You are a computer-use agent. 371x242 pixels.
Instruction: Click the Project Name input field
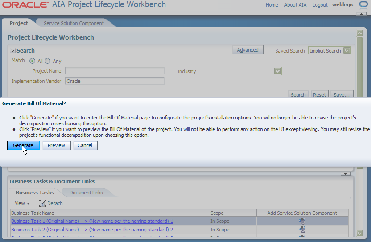coord(115,71)
